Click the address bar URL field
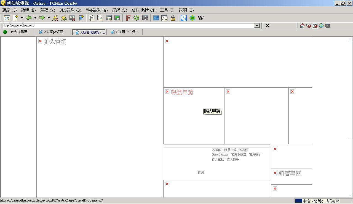 129,26
